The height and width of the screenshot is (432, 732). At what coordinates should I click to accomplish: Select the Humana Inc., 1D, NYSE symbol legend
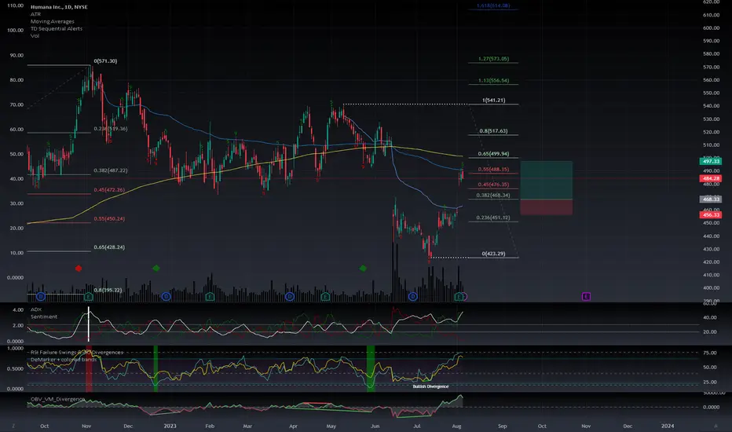point(59,7)
